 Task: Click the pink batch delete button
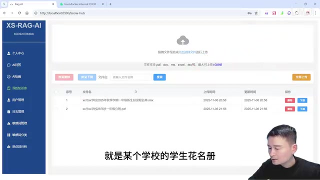64,77
